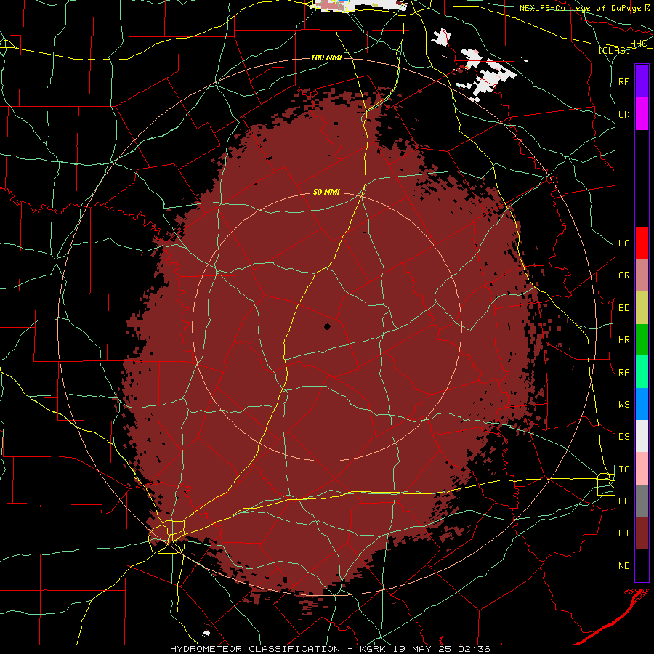This screenshot has width=654, height=654.
Task: Click the BD legend label
Action: click(623, 308)
